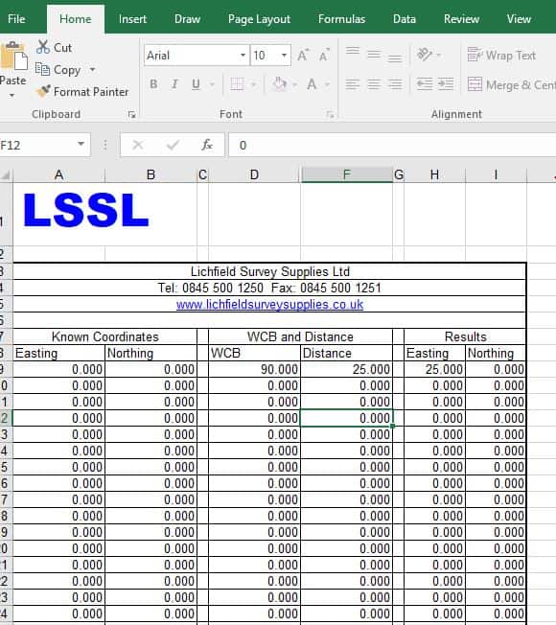Expand the Borders dropdown arrow
This screenshot has height=625, width=556.
[x=253, y=84]
